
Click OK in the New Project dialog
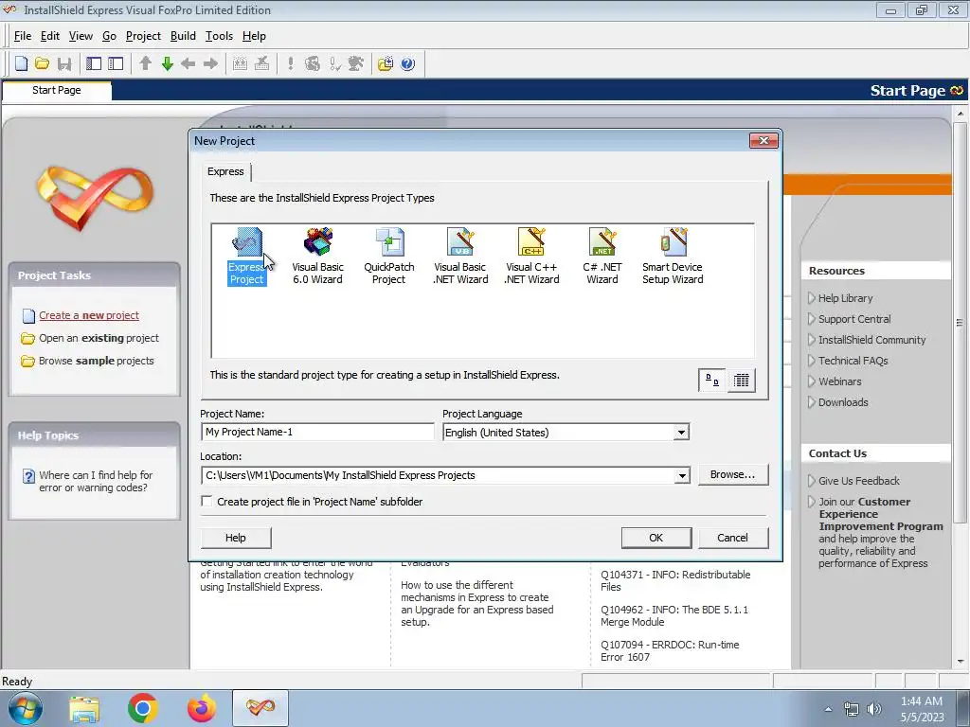pos(656,538)
